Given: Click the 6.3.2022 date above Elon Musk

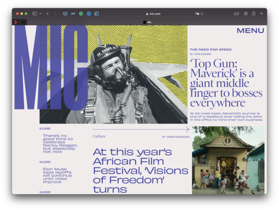Looking at the screenshot, I should click(45, 162).
